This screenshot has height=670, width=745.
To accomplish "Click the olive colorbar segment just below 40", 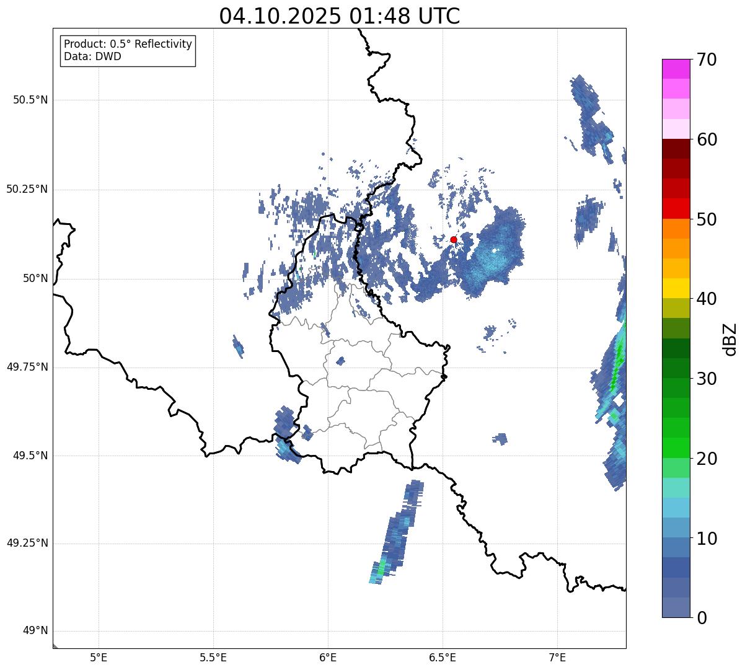I will click(676, 308).
